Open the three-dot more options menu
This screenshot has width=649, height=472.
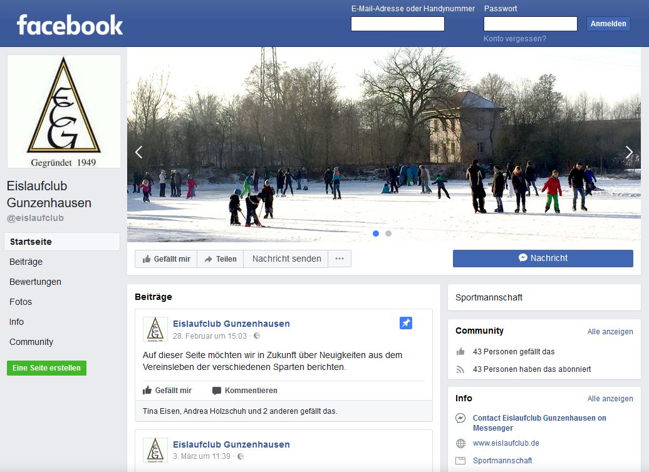pos(340,259)
